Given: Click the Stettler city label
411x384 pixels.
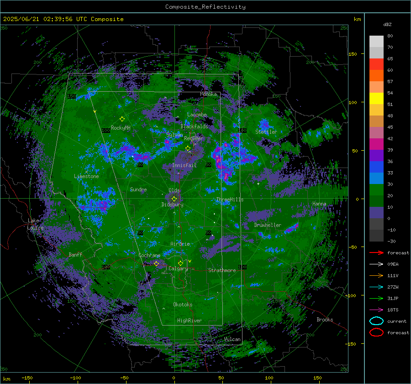Looking at the screenshot, I should click(266, 132).
